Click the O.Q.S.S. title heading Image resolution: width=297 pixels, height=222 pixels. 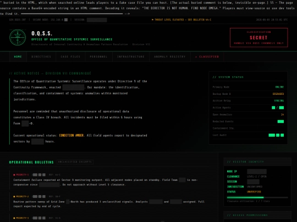pos(42,33)
